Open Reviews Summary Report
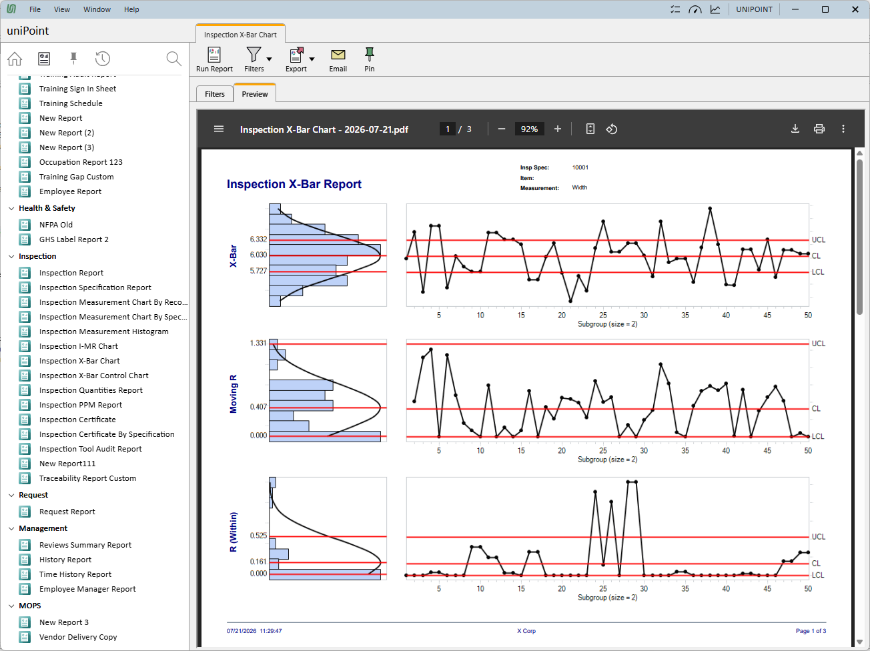The image size is (870, 651). 85,545
